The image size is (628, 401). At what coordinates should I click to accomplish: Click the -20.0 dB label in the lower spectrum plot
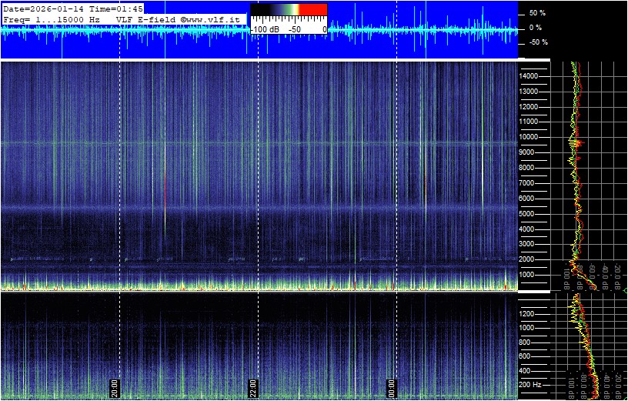(616, 385)
